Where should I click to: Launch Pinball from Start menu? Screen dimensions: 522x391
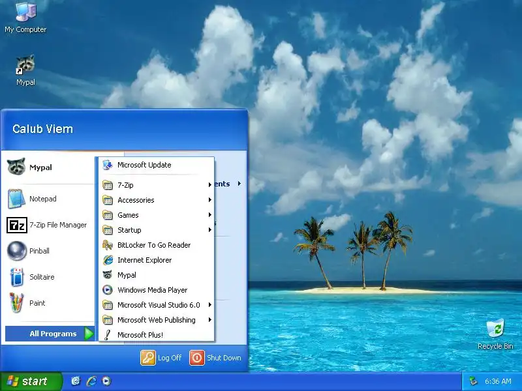point(48,251)
